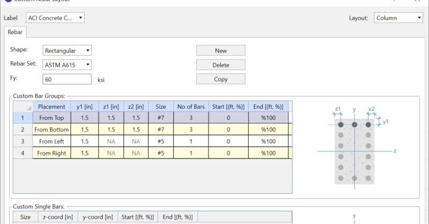429x224 pixels.
Task: Click the Size column header in bar groups
Action: [161, 107]
